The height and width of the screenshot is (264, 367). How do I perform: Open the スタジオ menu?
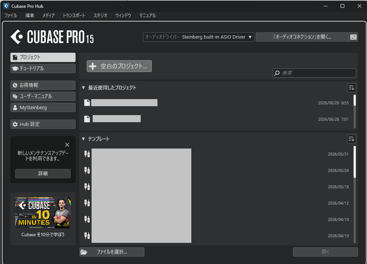[100, 15]
